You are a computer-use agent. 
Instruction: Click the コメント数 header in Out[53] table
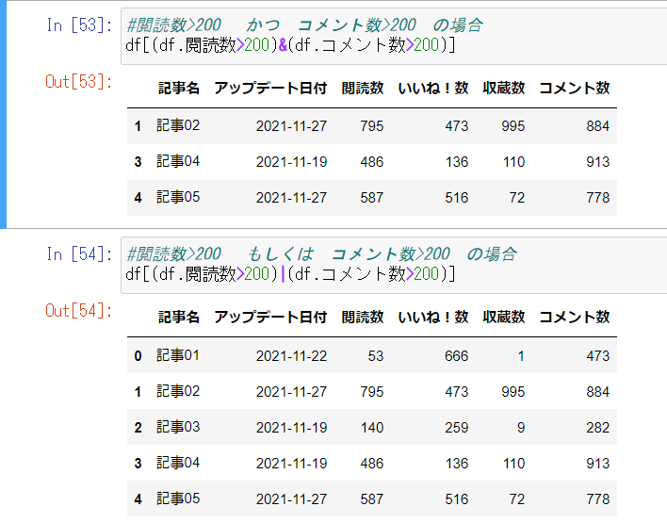tap(574, 89)
